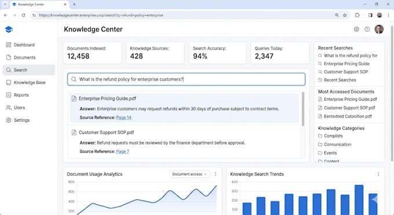Open a new browser tab with plus
The height and width of the screenshot is (215, 394).
(x=74, y=4)
